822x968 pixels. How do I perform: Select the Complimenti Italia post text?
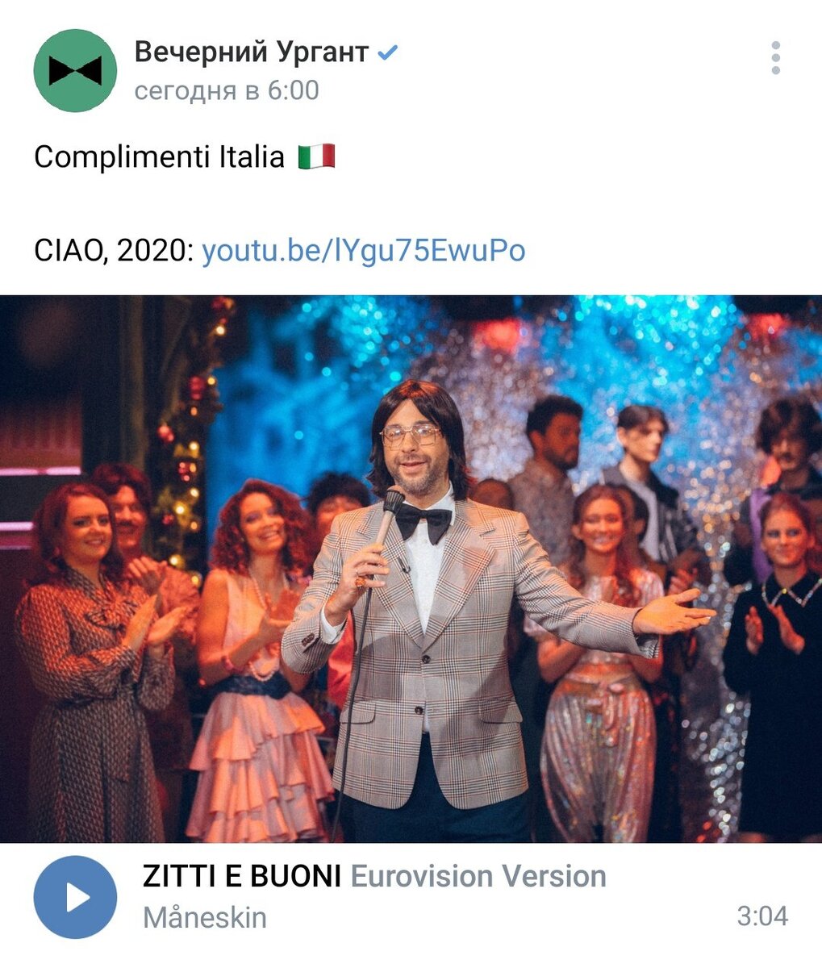pos(159,156)
